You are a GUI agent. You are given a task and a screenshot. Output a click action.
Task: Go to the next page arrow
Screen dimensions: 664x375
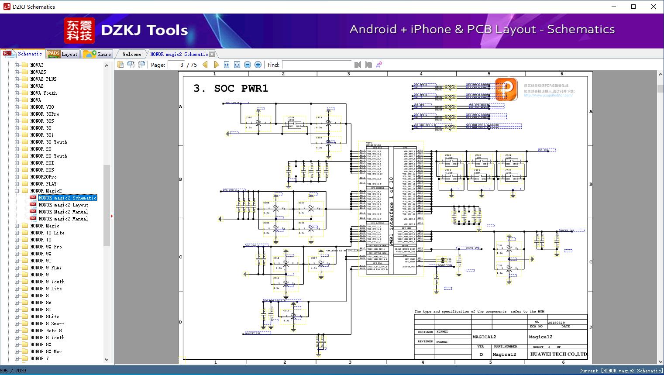(x=216, y=65)
